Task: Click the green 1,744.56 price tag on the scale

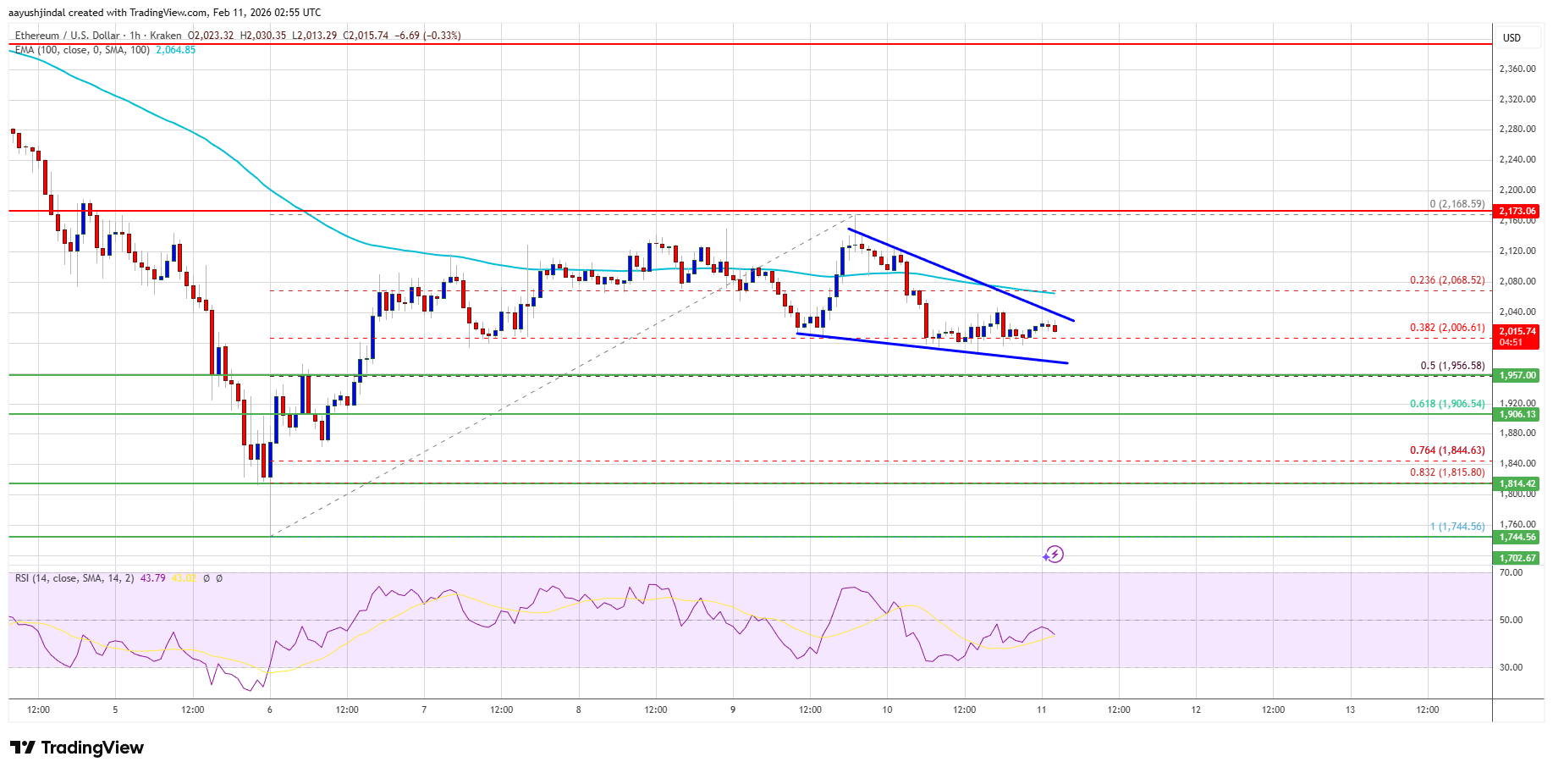Action: (1515, 537)
